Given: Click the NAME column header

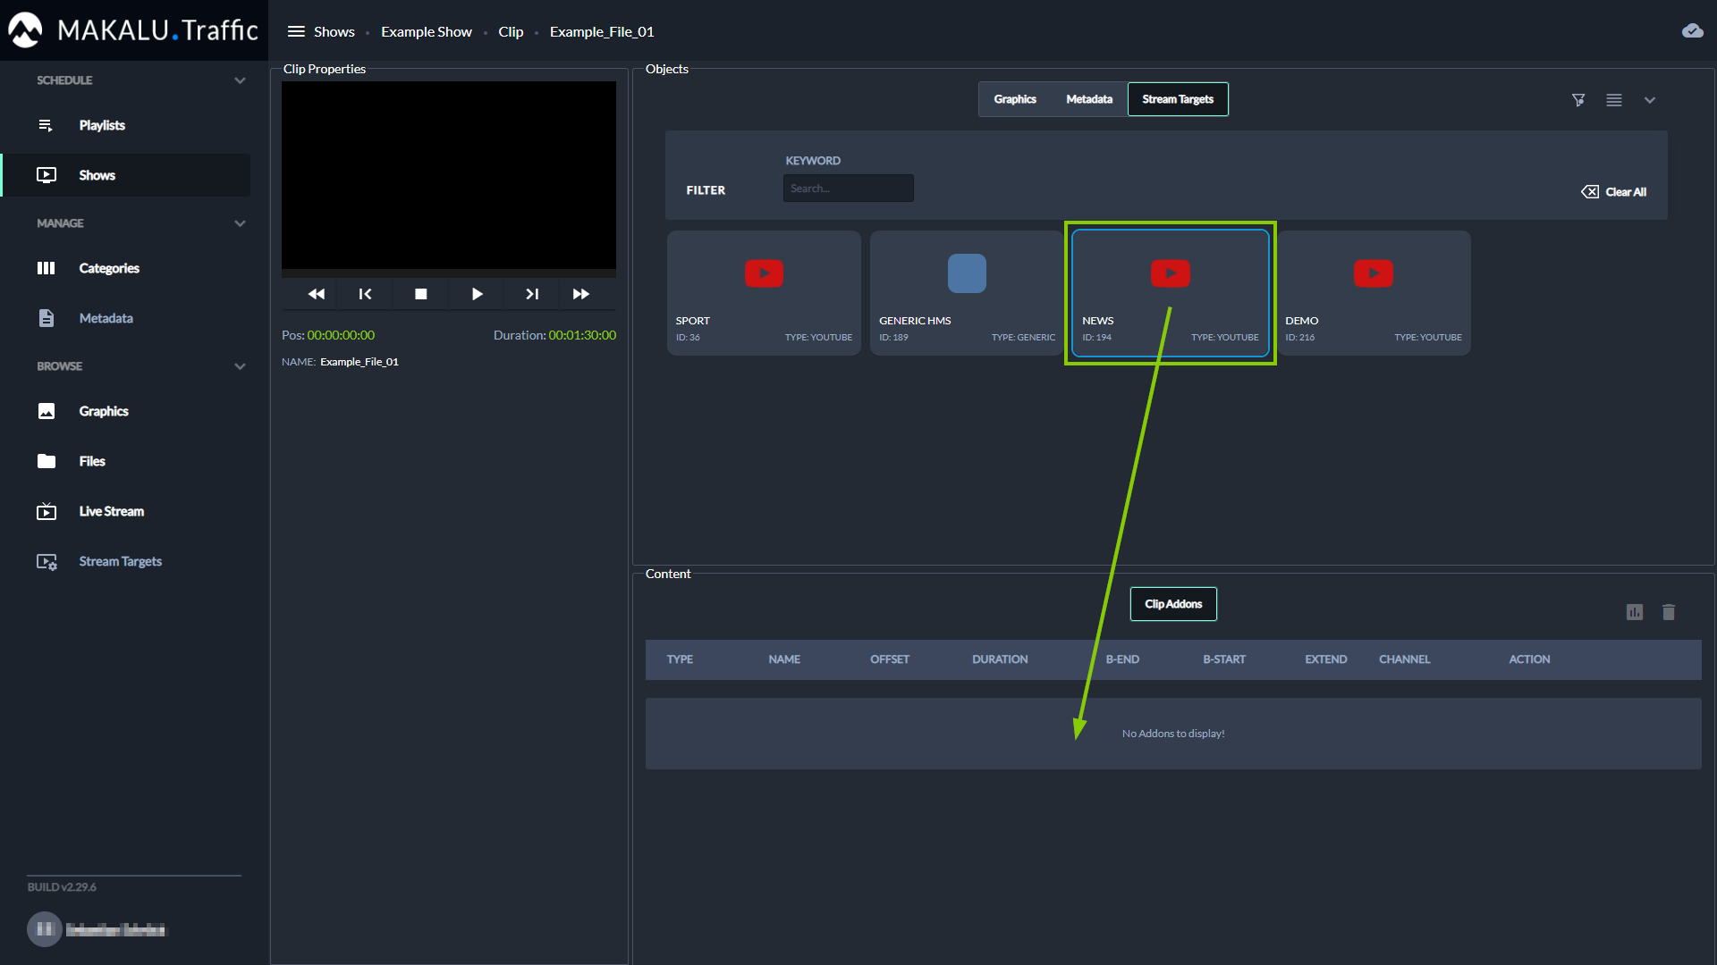Looking at the screenshot, I should coord(784,659).
